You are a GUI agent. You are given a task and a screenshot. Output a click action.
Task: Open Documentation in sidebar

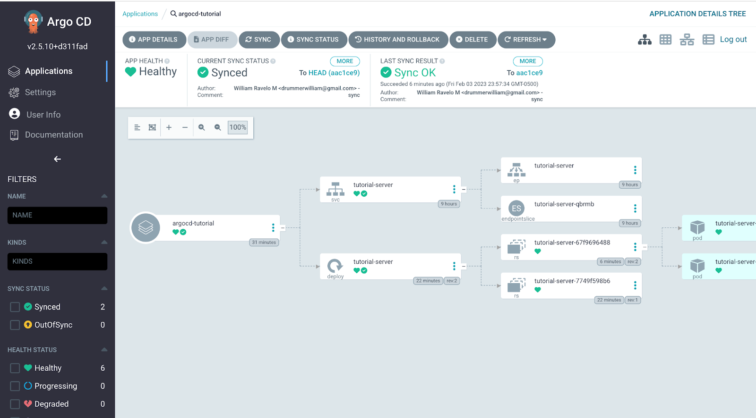point(53,135)
